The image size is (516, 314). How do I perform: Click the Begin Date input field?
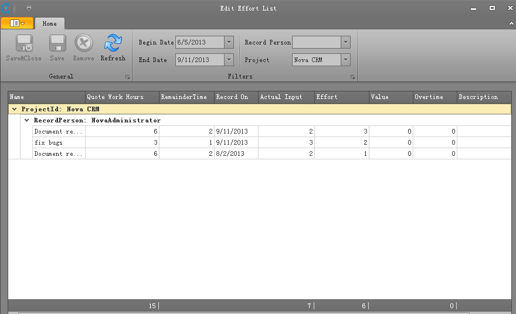199,42
